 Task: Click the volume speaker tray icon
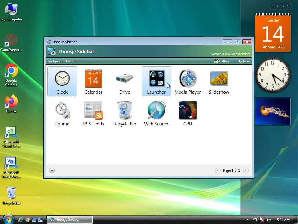pos(269,220)
